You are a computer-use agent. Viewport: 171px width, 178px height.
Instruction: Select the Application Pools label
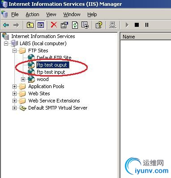[x=46, y=86]
